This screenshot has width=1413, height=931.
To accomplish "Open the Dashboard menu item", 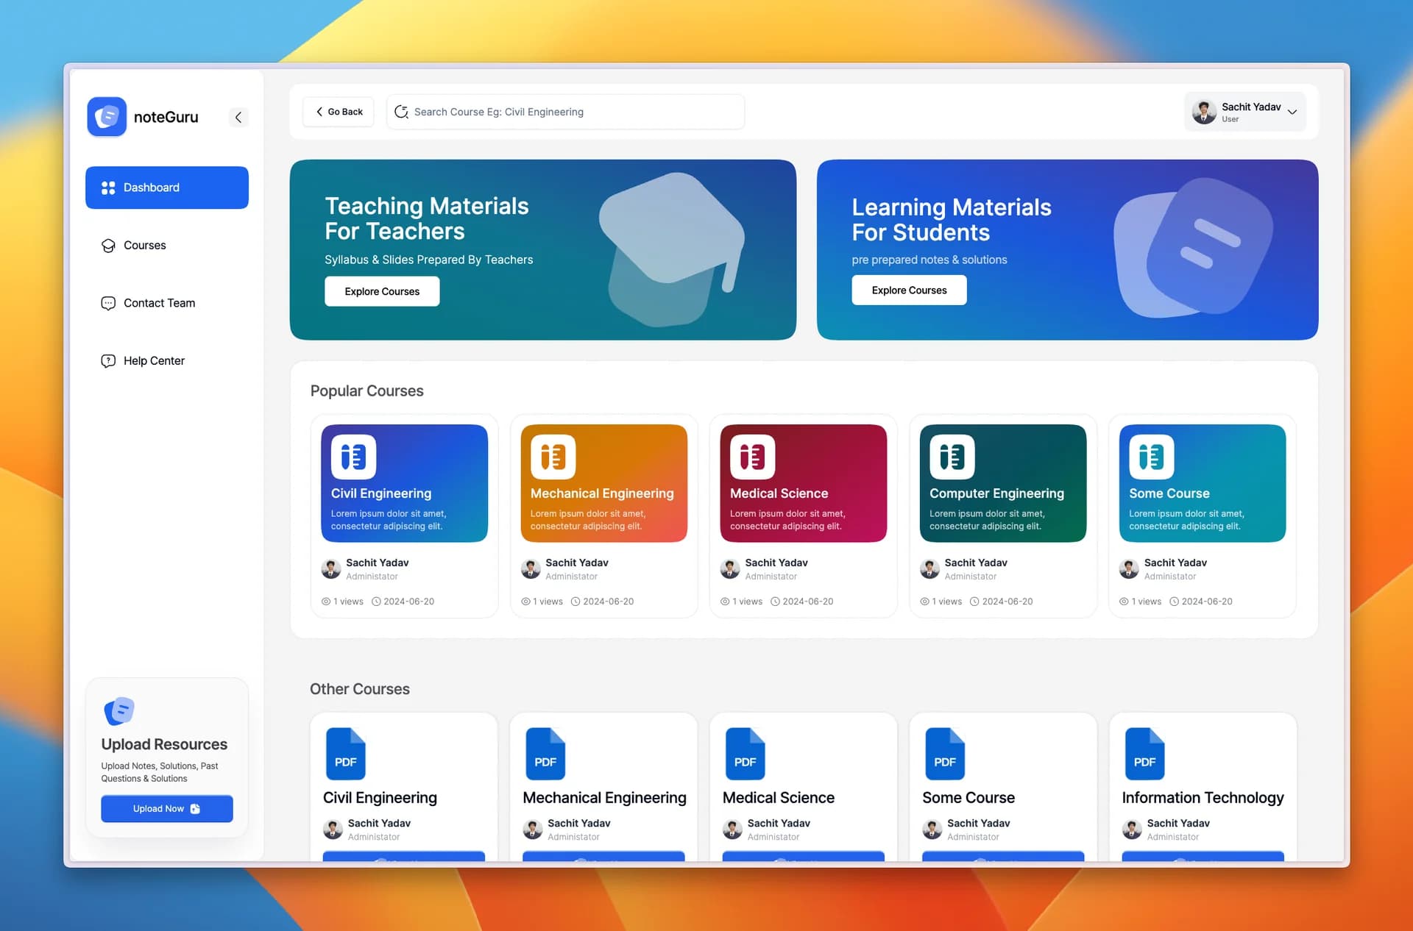I will [167, 188].
